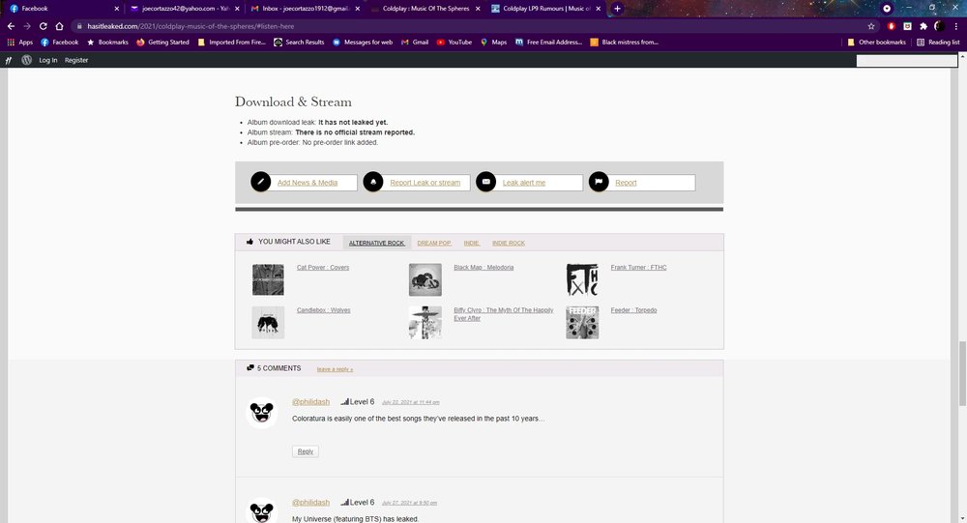Click the browser address bar URL
The width and height of the screenshot is (967, 523).
coord(190,26)
